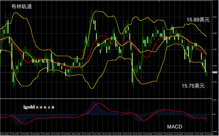
Task: Click the MACD 0.00 axis level label
Action: pos(214,114)
